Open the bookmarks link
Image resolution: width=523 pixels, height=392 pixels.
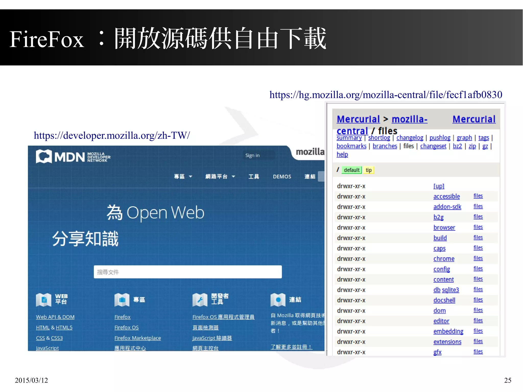[x=351, y=146]
